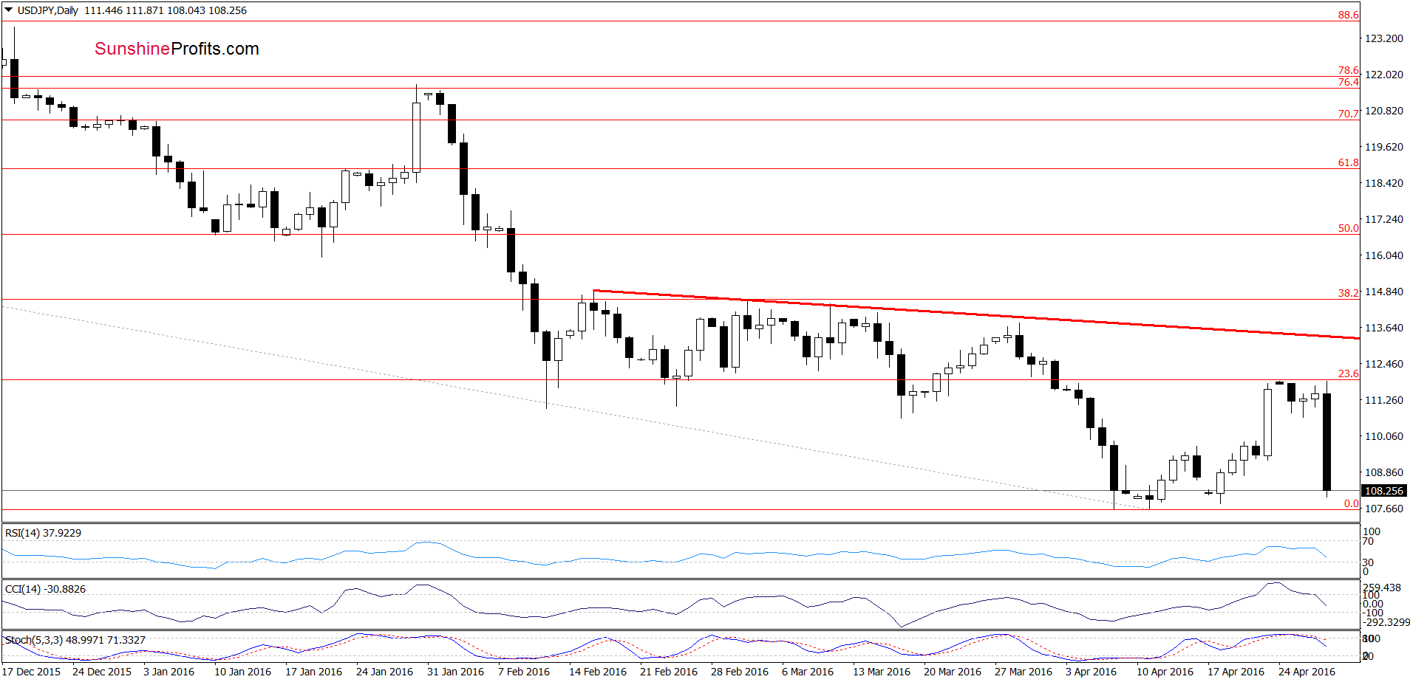Click the 61.8 Fibonacci level label
1410x682 pixels.
(x=1349, y=162)
